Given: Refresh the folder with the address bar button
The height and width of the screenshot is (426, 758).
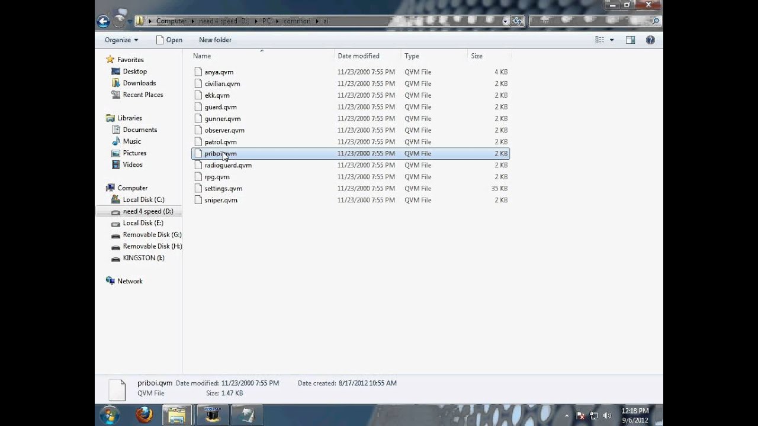Looking at the screenshot, I should (518, 21).
